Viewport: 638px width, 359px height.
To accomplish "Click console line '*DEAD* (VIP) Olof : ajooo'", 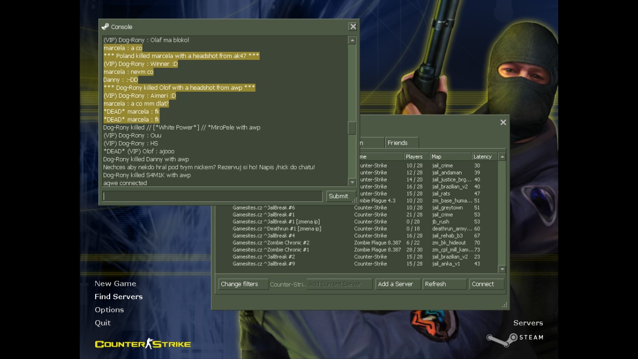I will pos(139,152).
